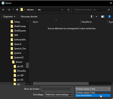Refresh the etc folder view
113x99 pixels.
point(68,10)
